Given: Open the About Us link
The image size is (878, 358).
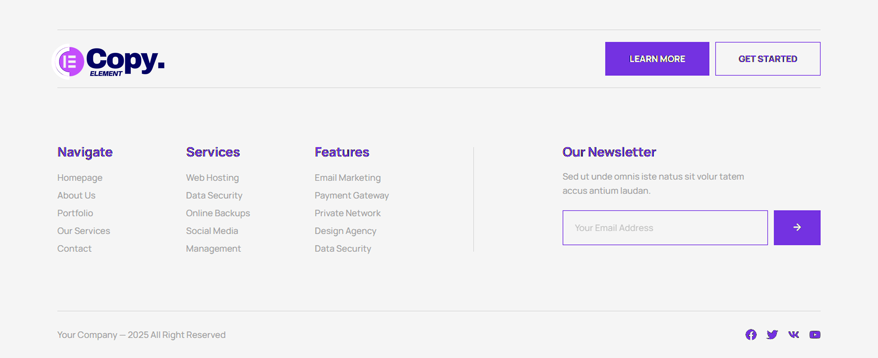Looking at the screenshot, I should [x=76, y=195].
